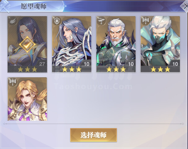Click the lamp class icon on bearded card
This screenshot has width=188, height=149.
pos(101,21)
